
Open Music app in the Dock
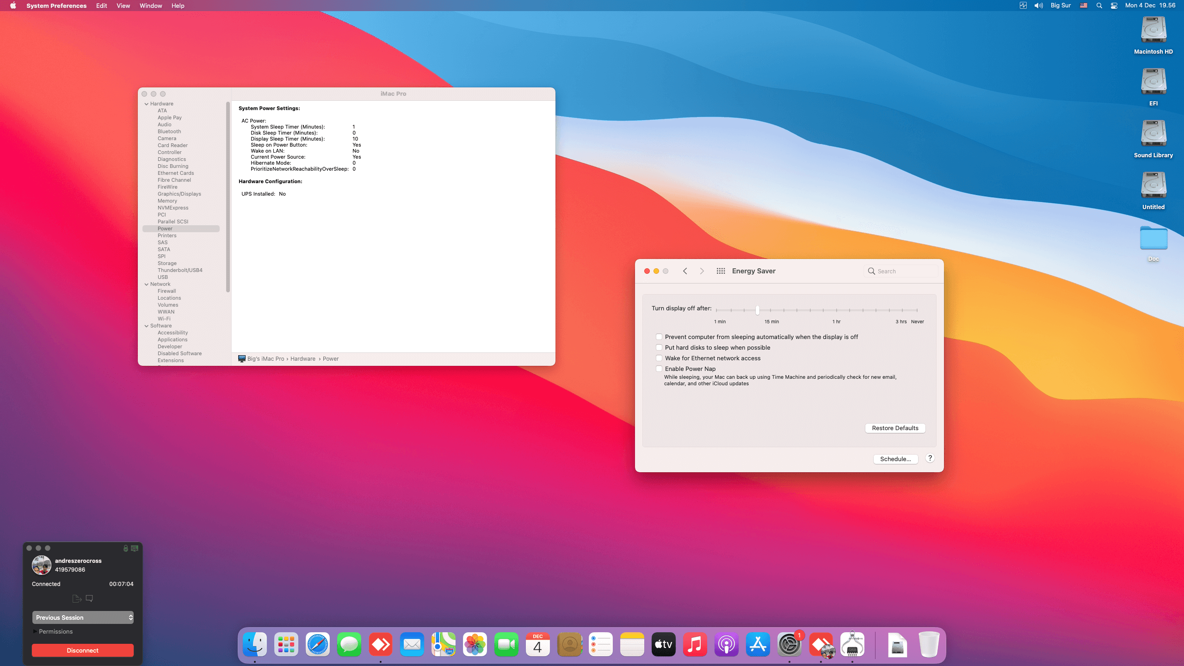(x=695, y=644)
